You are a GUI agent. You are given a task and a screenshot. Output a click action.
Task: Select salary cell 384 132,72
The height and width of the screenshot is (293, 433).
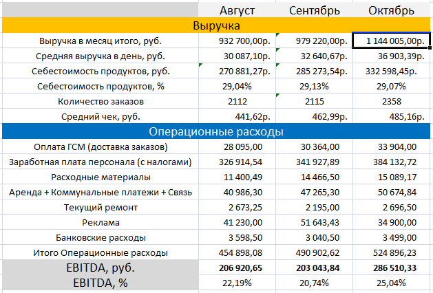click(x=391, y=162)
